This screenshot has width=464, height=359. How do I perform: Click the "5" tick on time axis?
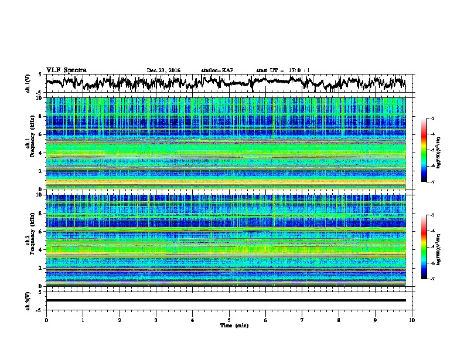pos(229,320)
